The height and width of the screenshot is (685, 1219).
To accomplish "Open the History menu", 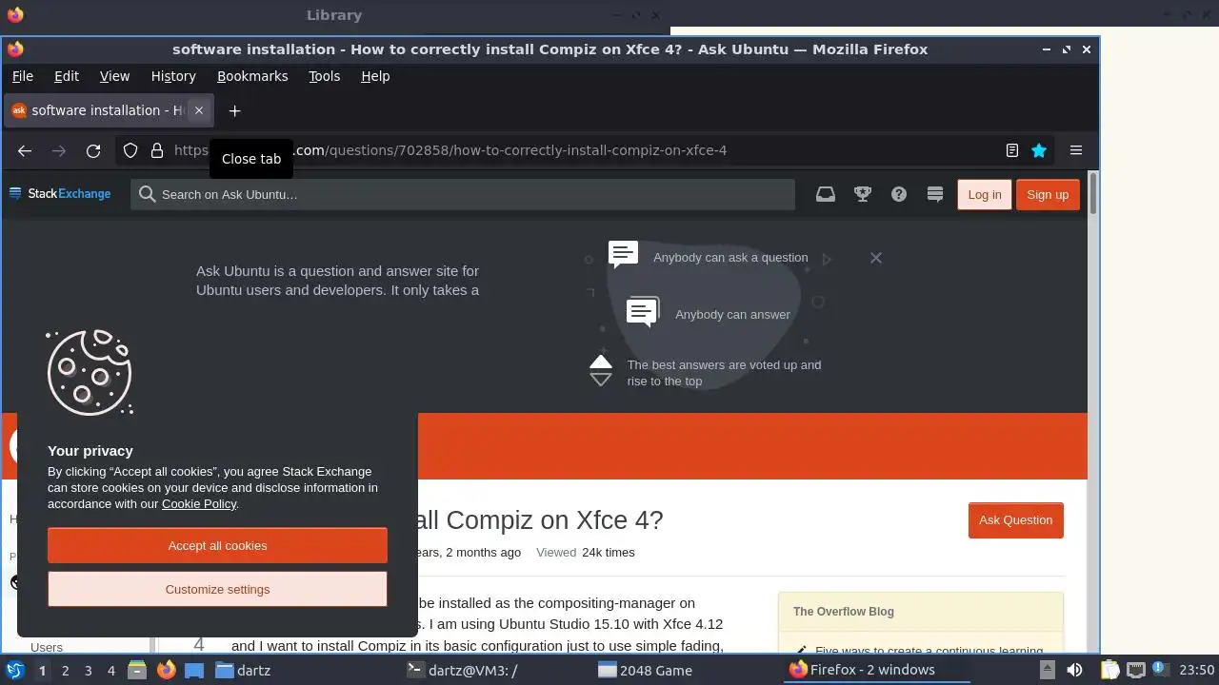I will (173, 76).
